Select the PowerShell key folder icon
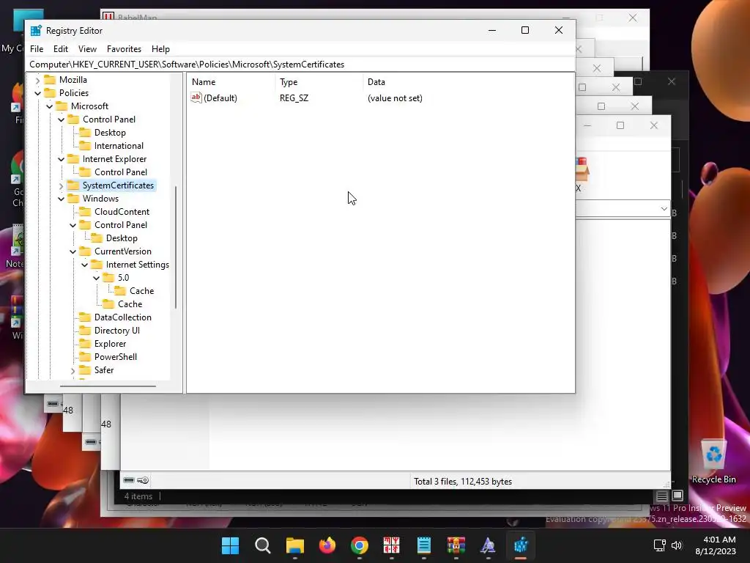Viewport: 750px width, 563px height. (x=85, y=357)
